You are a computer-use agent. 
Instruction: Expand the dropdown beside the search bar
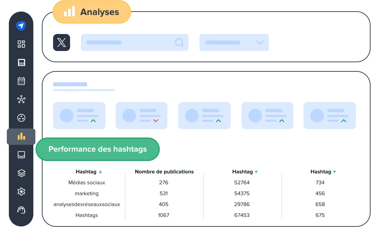(x=259, y=42)
